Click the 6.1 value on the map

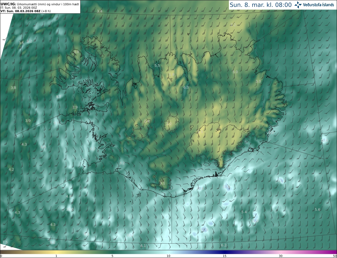pyautogui.click(x=143, y=246)
